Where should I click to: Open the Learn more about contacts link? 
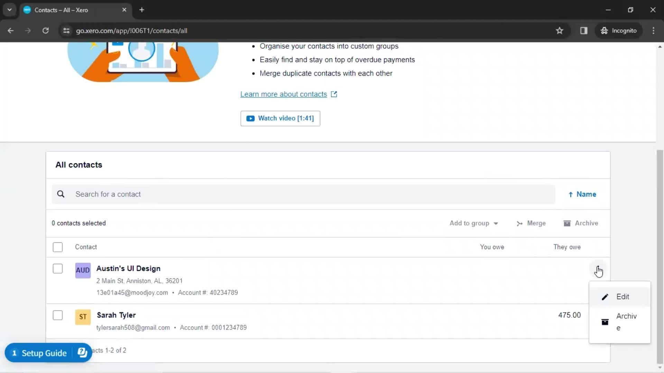284,94
